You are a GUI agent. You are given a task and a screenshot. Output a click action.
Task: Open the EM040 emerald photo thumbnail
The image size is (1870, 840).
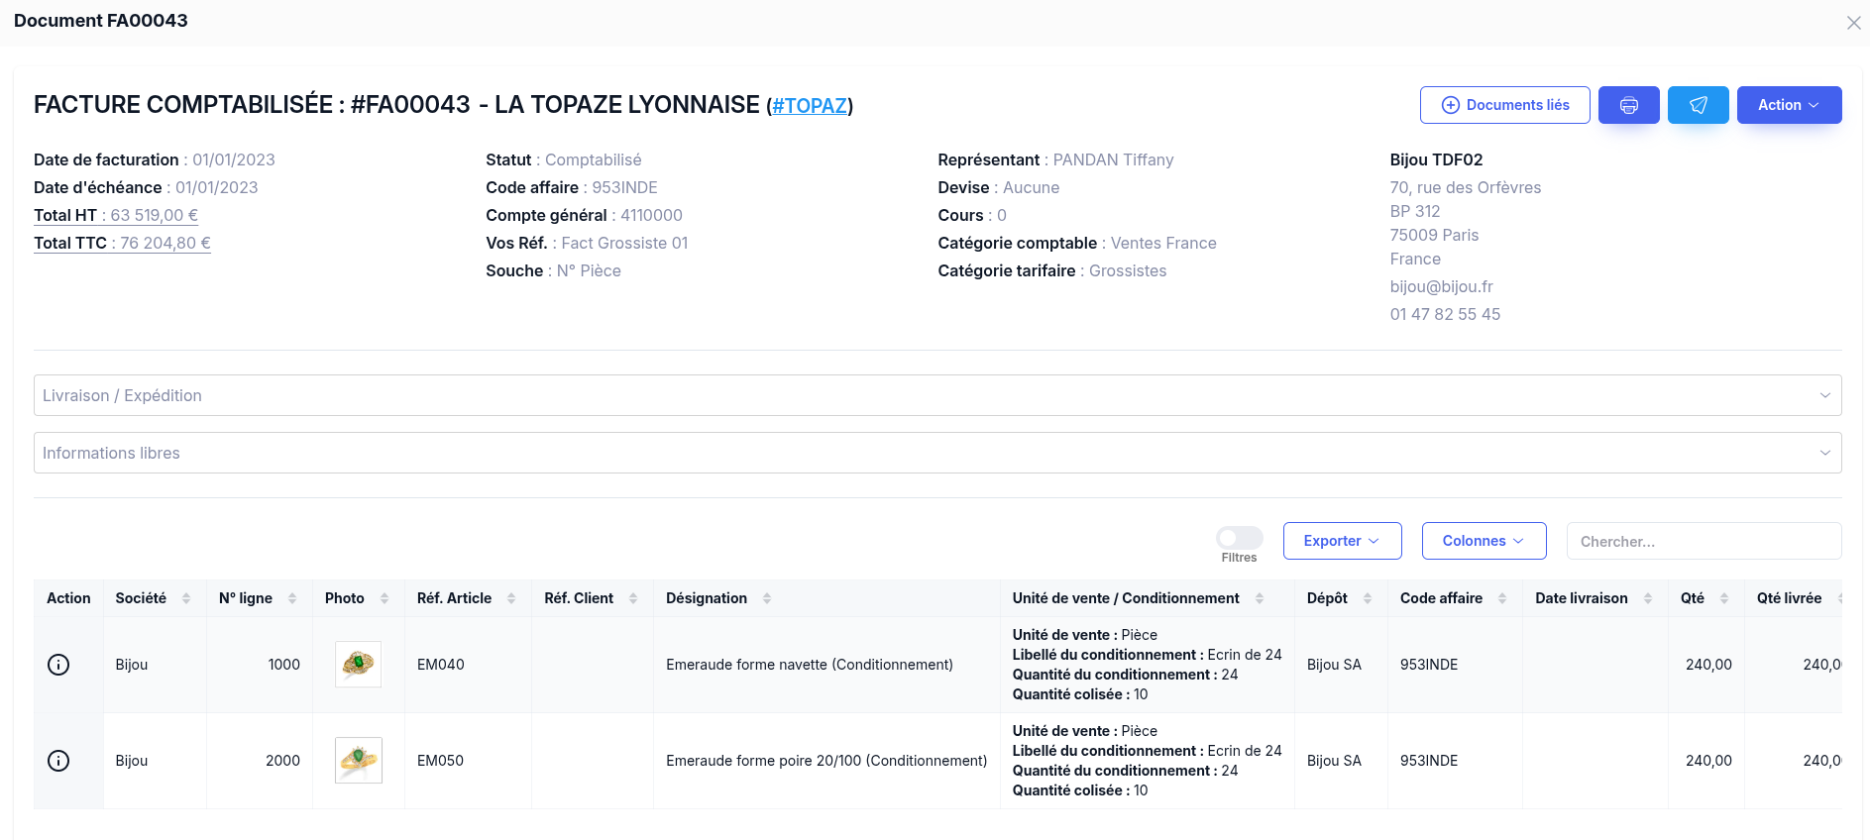358,664
